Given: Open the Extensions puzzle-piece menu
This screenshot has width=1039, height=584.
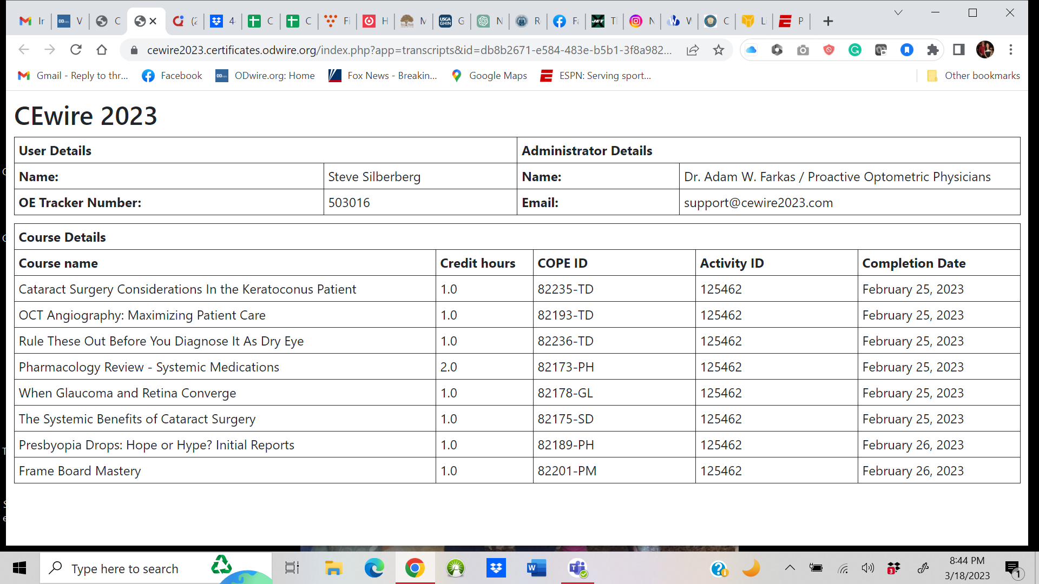Looking at the screenshot, I should 933,50.
